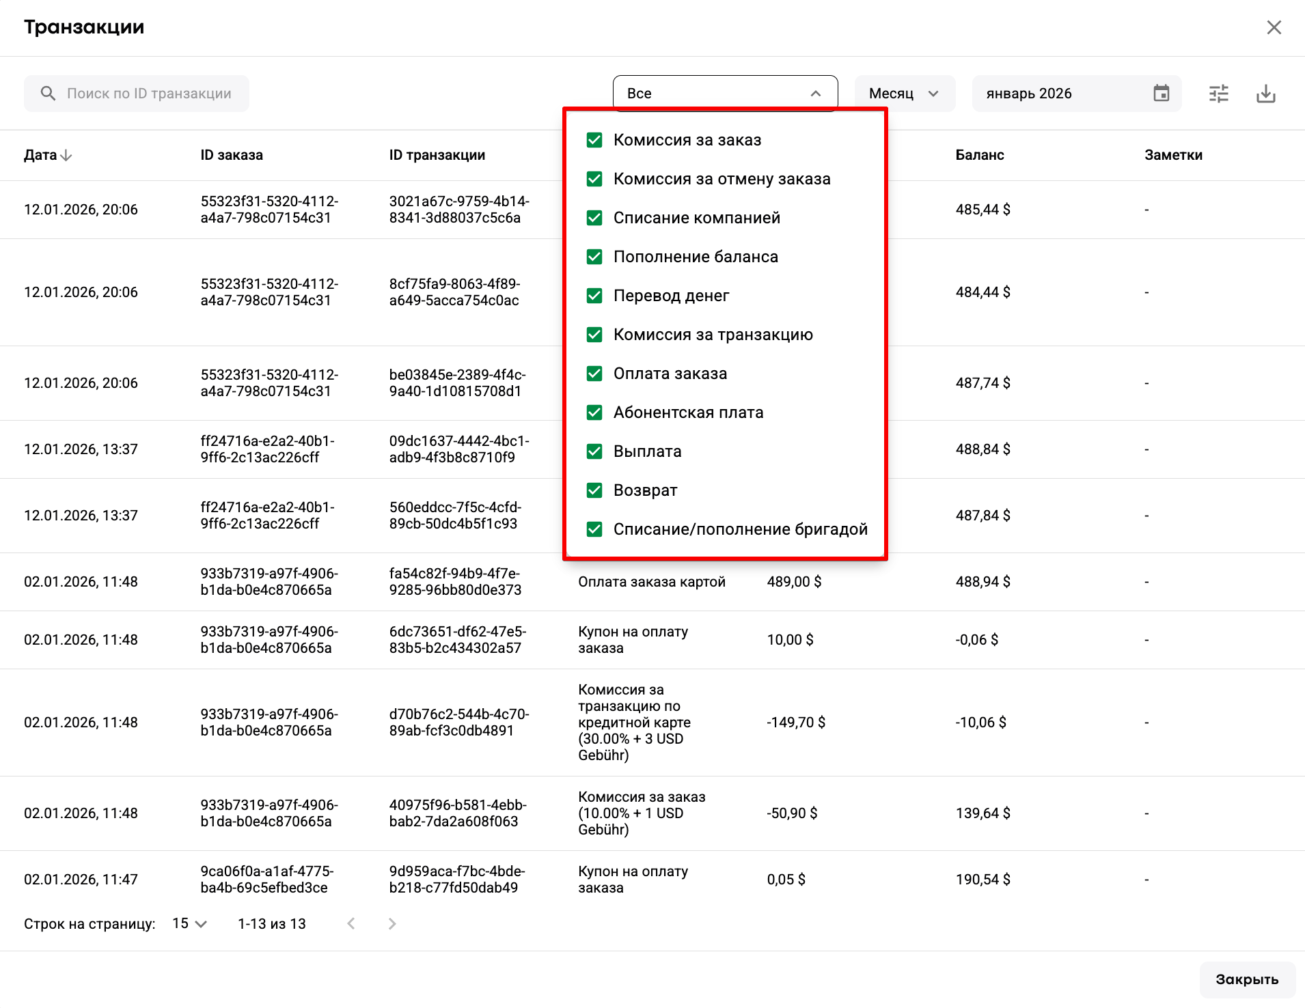Click the 139,64 $ balance cell
This screenshot has width=1305, height=1008.
983,813
